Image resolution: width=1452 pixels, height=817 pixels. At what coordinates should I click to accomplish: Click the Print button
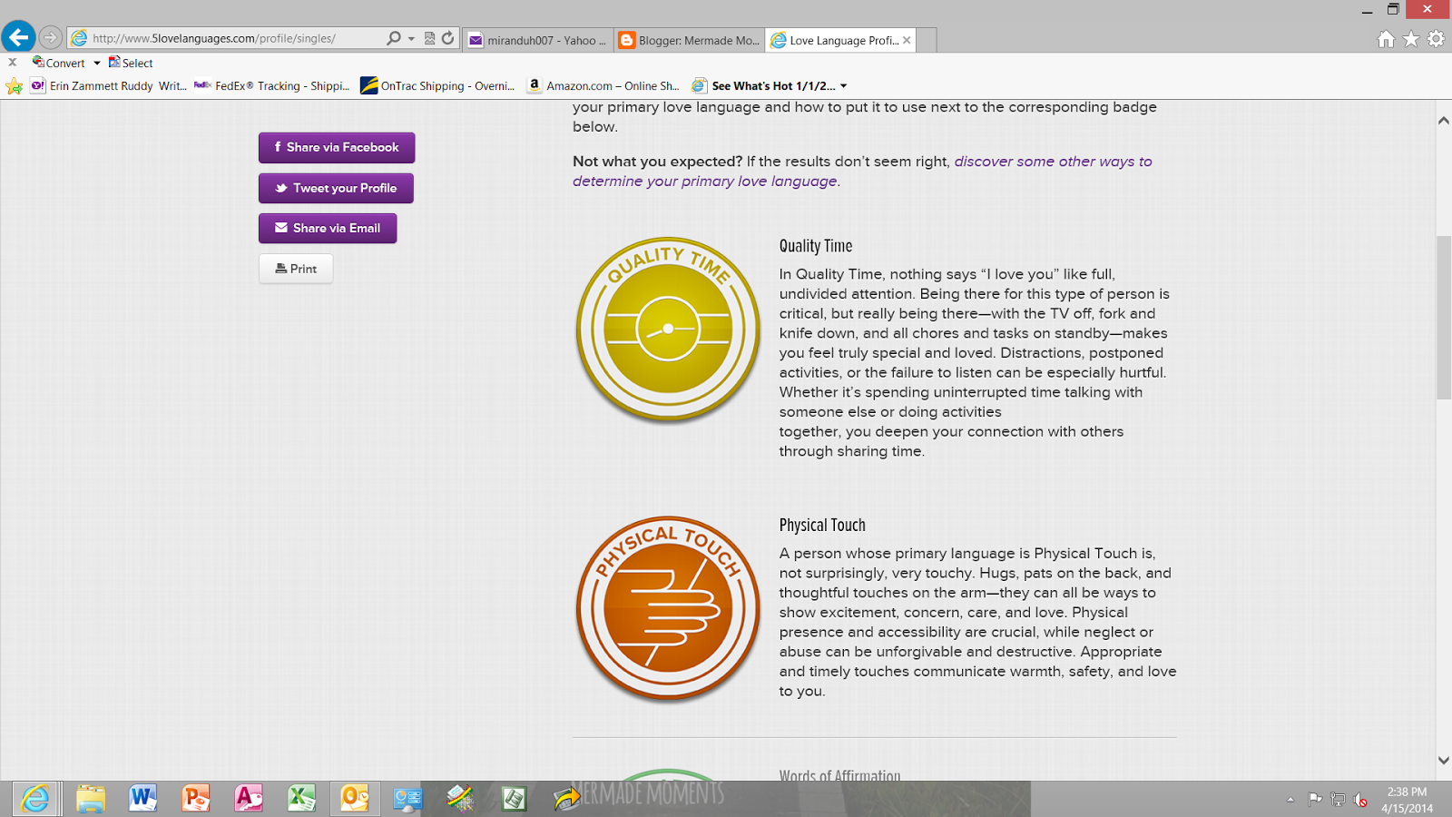coord(296,269)
